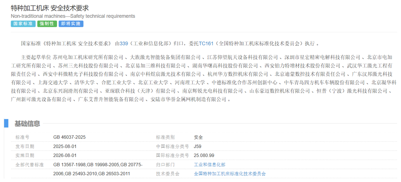Open the 339 department link

(123, 43)
